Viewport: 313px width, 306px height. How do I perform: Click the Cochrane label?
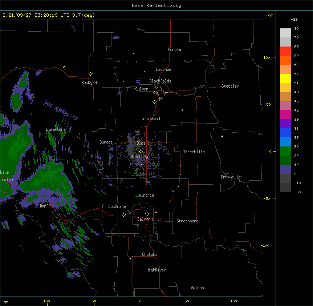(117, 206)
